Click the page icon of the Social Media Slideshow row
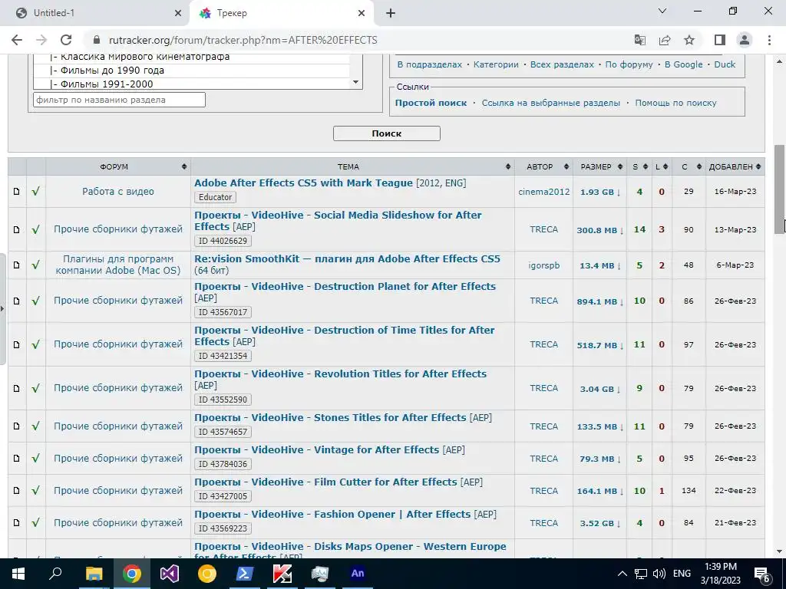The image size is (786, 589). (17, 229)
